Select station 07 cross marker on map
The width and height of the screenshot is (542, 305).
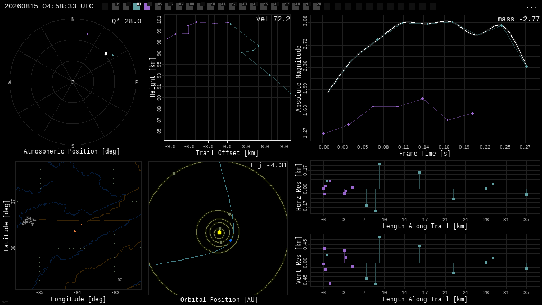(x=120, y=285)
